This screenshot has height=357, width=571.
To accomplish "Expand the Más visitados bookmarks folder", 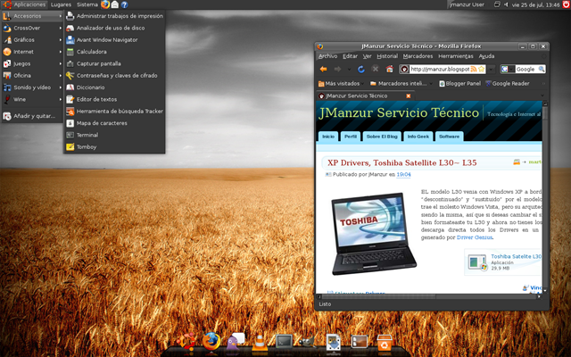I will click(x=339, y=84).
